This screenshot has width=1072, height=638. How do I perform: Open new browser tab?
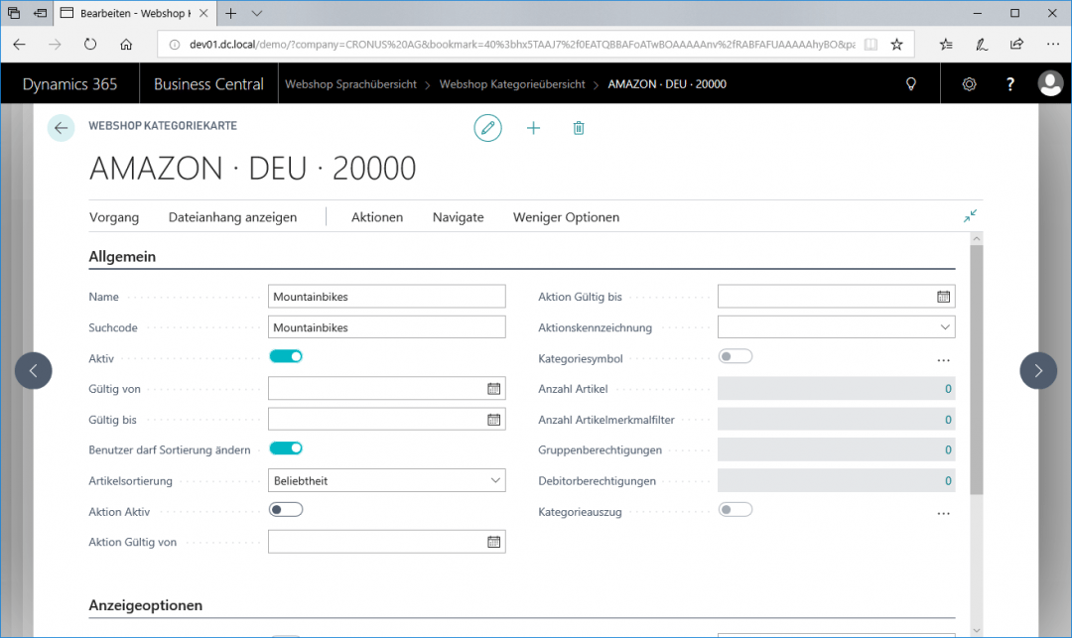pos(231,13)
